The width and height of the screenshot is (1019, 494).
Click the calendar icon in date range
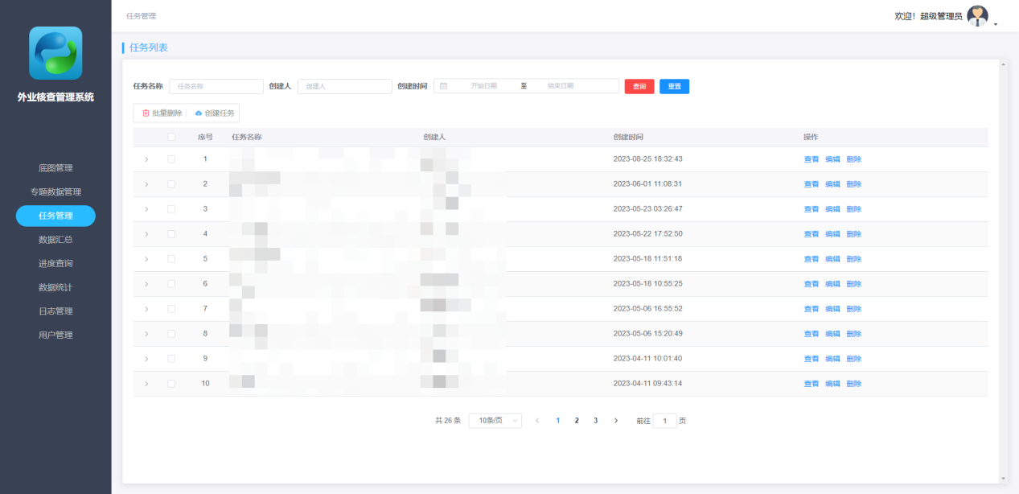443,86
